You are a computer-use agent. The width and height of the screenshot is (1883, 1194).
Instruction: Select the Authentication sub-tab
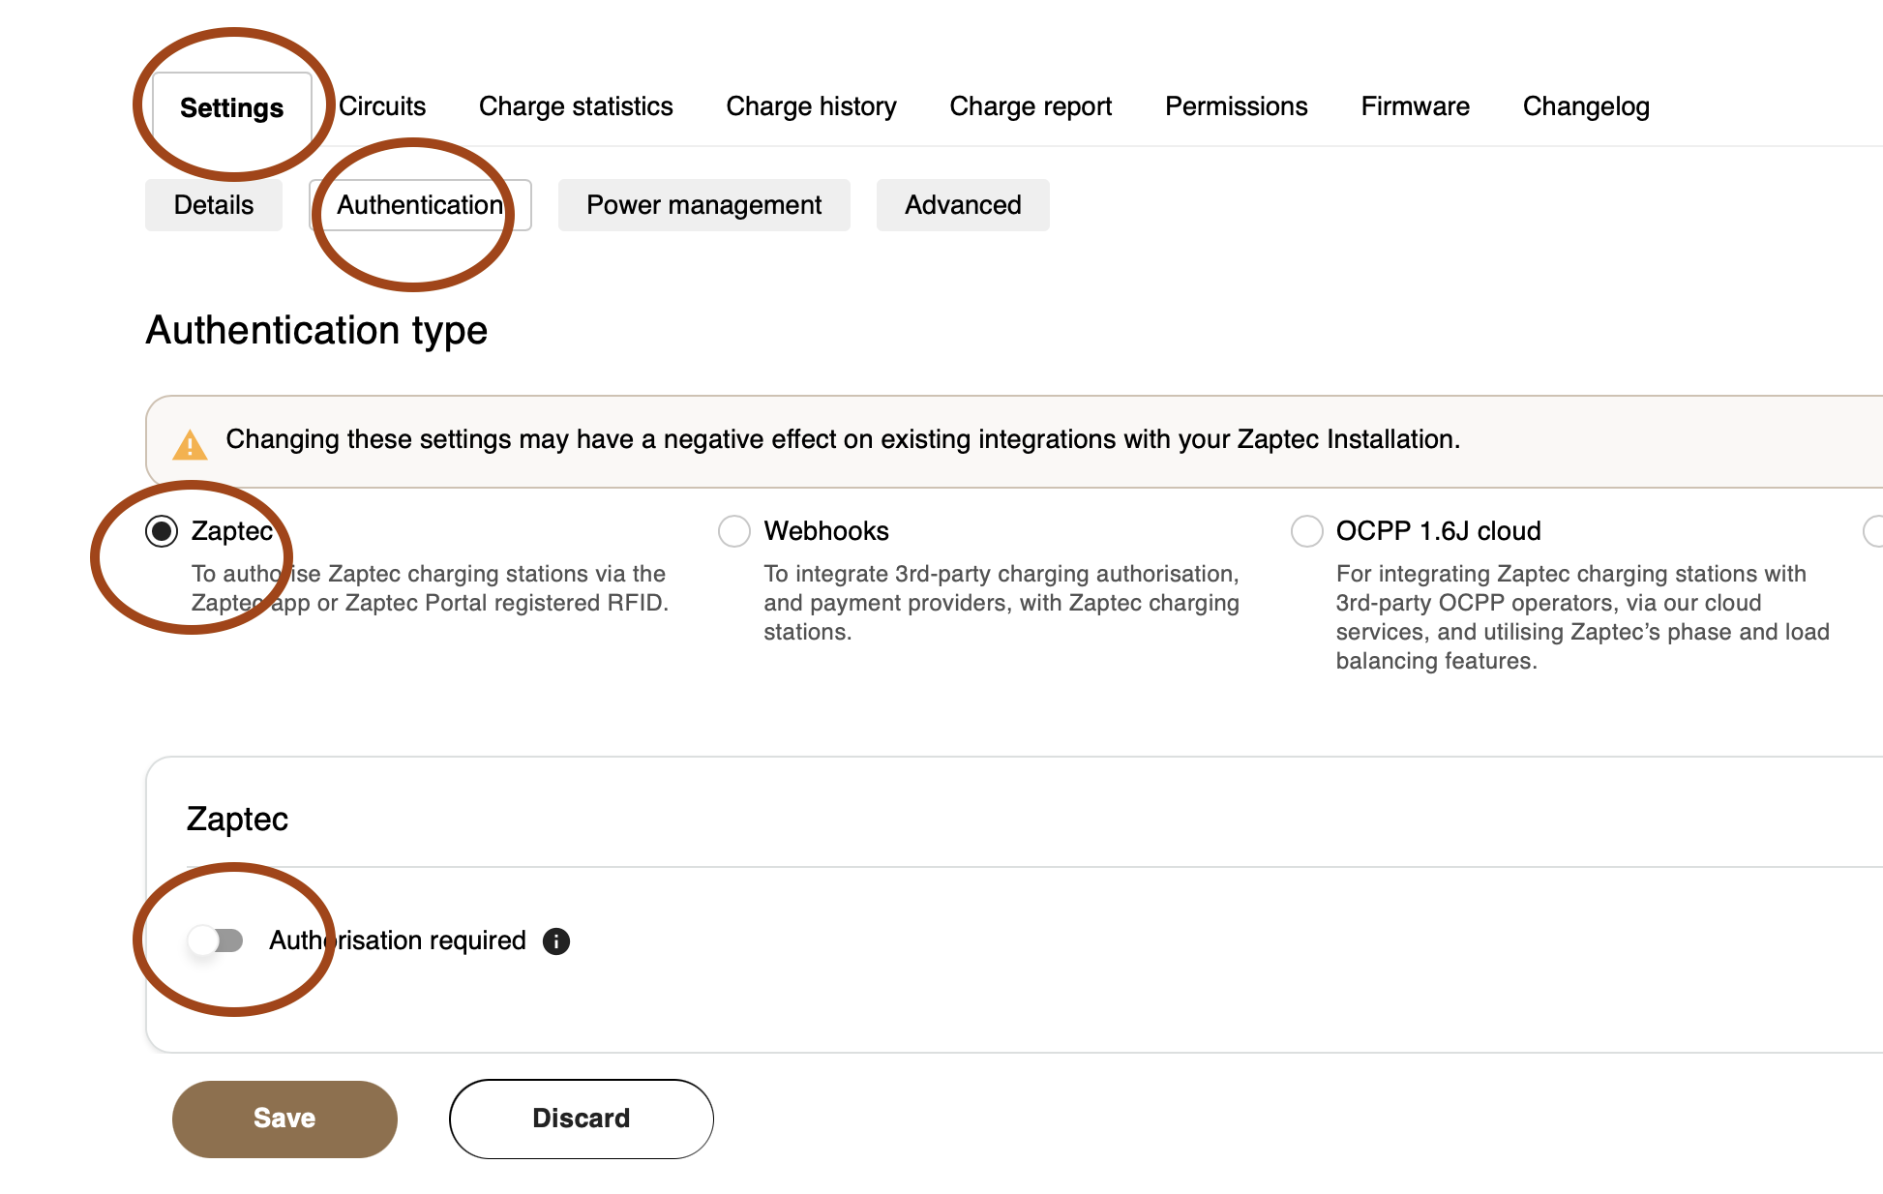[x=420, y=205]
